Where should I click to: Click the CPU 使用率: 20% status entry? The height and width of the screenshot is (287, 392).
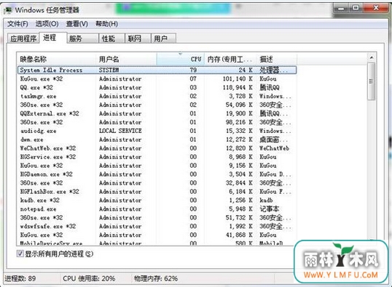[89, 278]
